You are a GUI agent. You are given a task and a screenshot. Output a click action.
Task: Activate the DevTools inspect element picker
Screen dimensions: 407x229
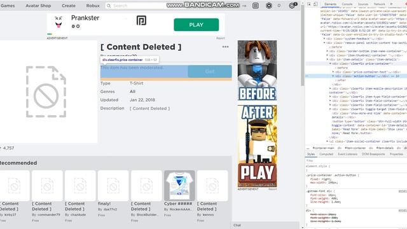point(309,4)
